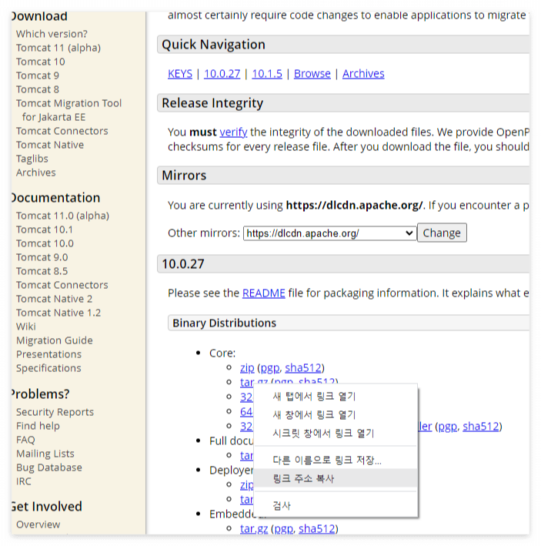The height and width of the screenshot is (546, 541).
Task: Open the Embedded sha512 link
Action: (316, 529)
